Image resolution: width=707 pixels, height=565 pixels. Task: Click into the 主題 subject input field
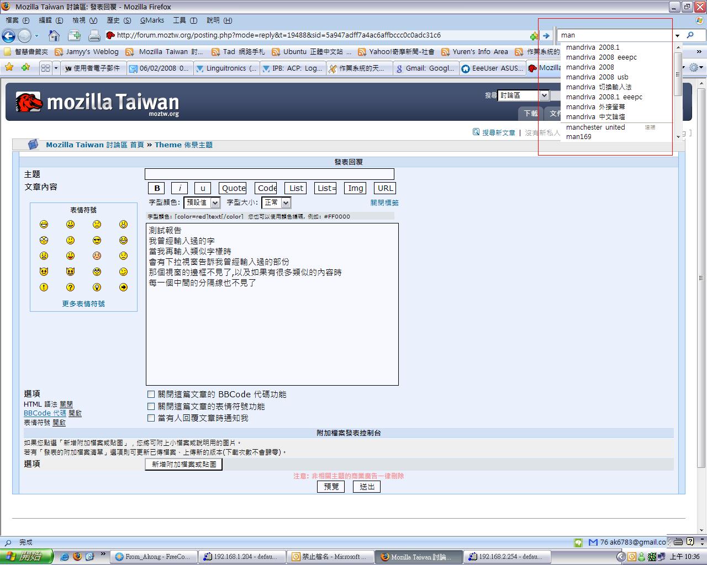(270, 174)
